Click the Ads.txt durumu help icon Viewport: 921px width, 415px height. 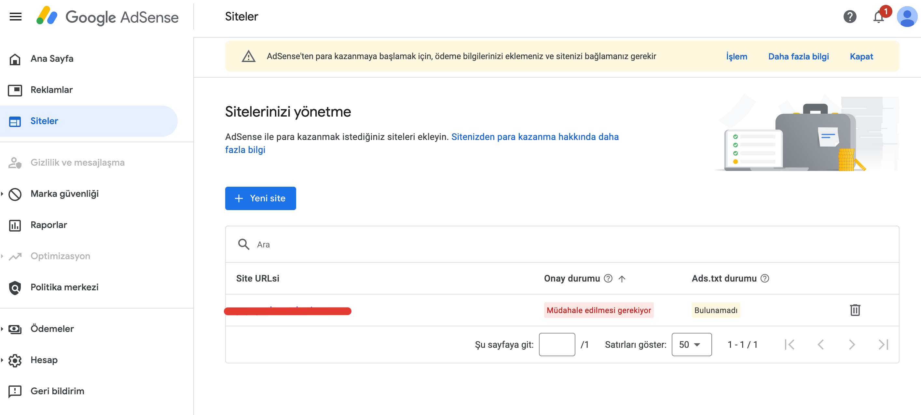[x=764, y=278]
